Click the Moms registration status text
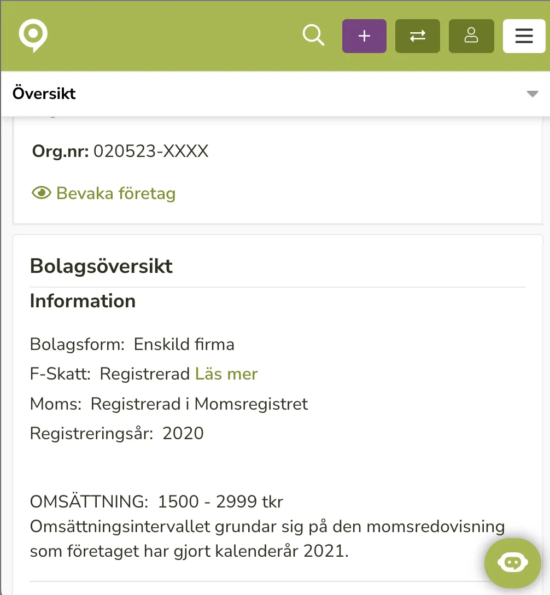Viewport: 550px width, 595px height. click(199, 404)
